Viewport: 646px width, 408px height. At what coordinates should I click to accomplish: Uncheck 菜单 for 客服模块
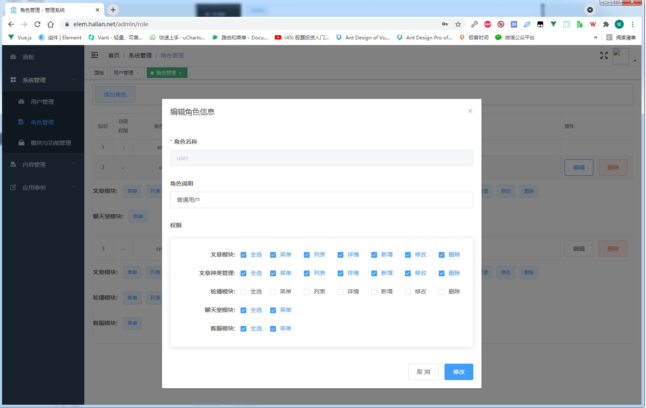(273, 329)
